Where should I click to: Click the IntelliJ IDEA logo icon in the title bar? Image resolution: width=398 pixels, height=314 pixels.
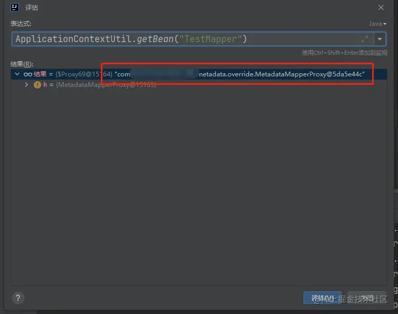(x=15, y=7)
